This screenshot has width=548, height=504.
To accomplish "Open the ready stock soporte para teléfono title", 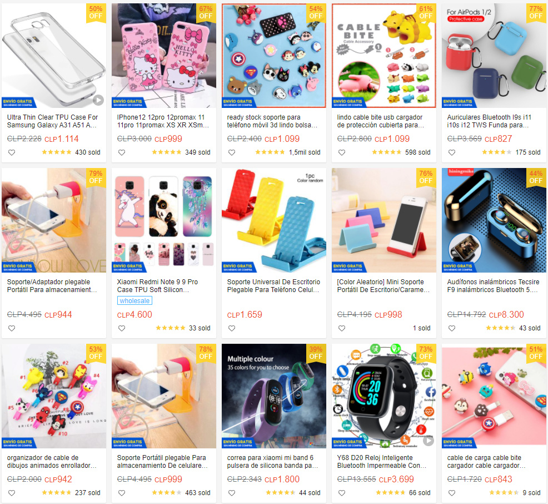I will 272,121.
